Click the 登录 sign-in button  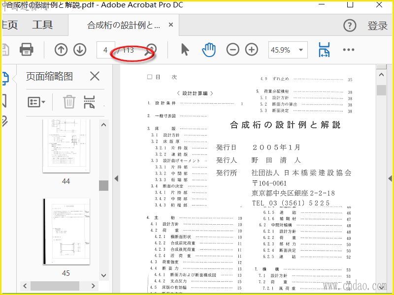[x=377, y=26]
